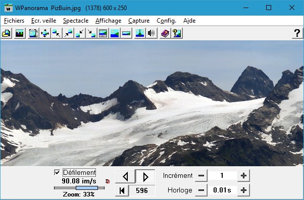Maximize the WPanorama window
This screenshot has height=200, width=304.
point(269,8)
